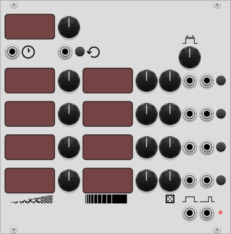The width and height of the screenshot is (231, 234).
Task: Click the pulse width knob under the bracket icon
Action: click(x=190, y=57)
